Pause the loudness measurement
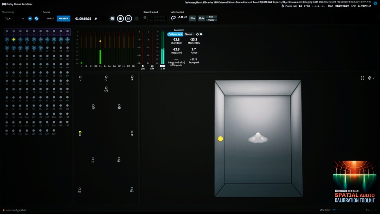 pos(201,34)
